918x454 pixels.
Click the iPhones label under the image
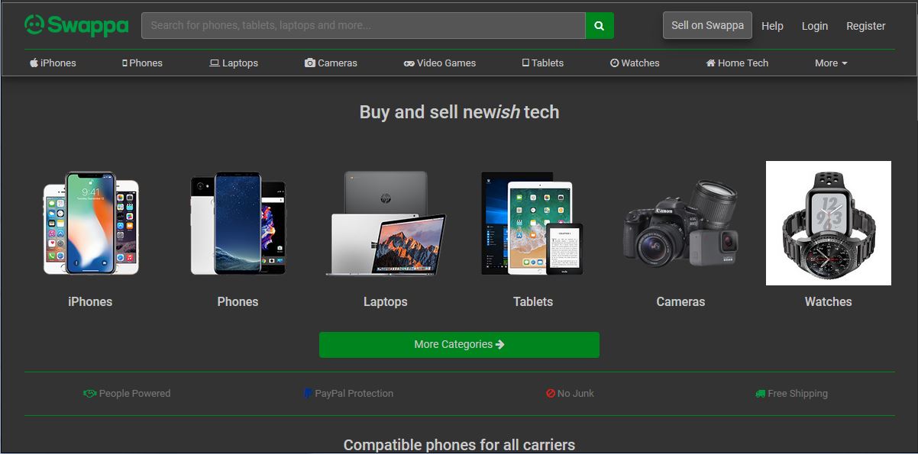click(x=90, y=302)
